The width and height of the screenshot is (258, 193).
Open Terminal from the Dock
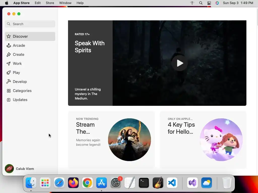[x=144, y=183]
